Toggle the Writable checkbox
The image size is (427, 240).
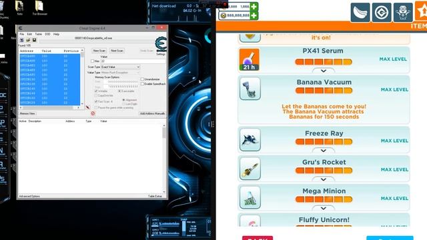pyautogui.click(x=96, y=91)
